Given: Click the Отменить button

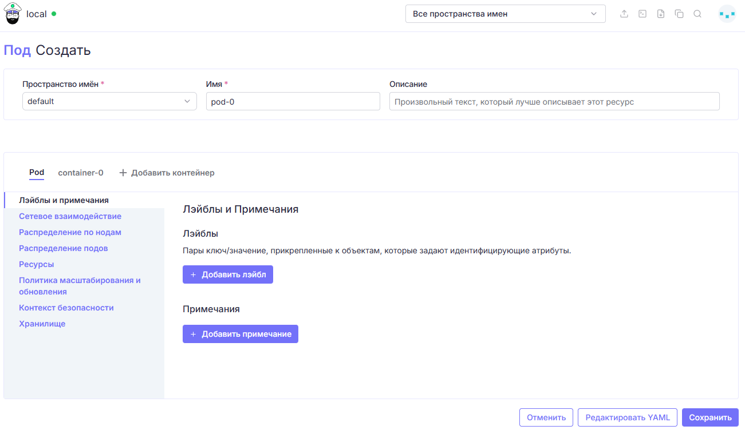Looking at the screenshot, I should click(546, 417).
